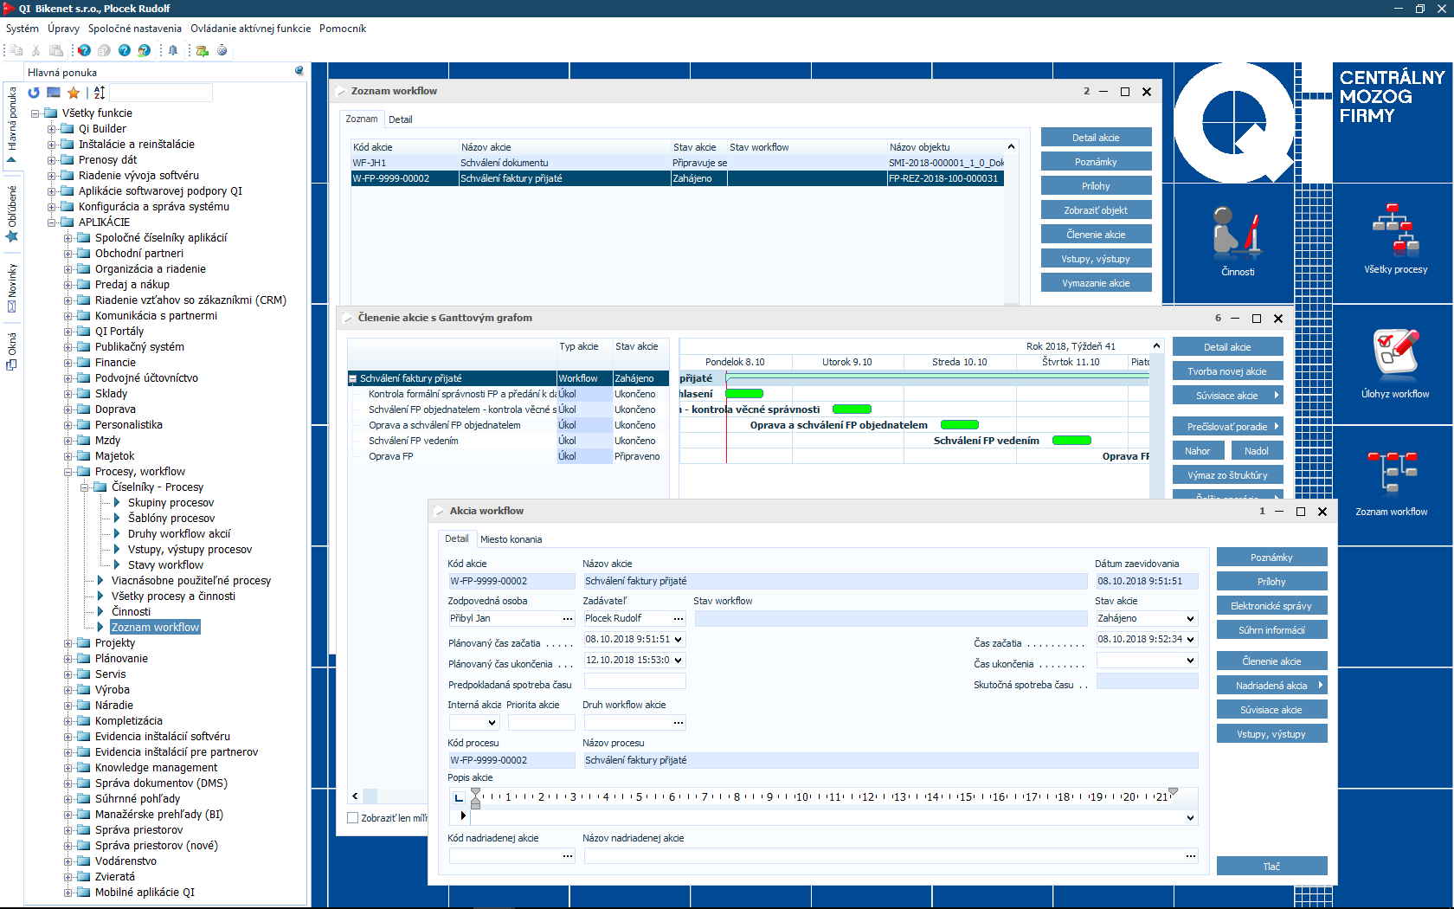1454x909 pixels.
Task: Open the Ovládanie aktívnej funkcie menu
Action: (250, 29)
